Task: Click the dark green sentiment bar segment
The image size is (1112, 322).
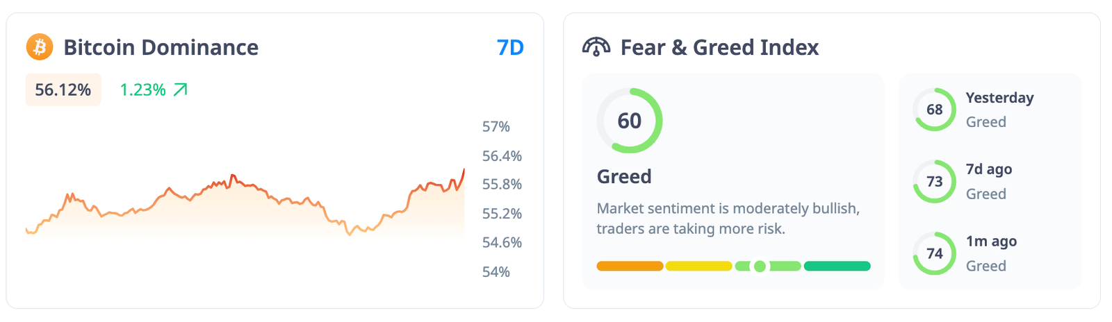Action: point(837,266)
